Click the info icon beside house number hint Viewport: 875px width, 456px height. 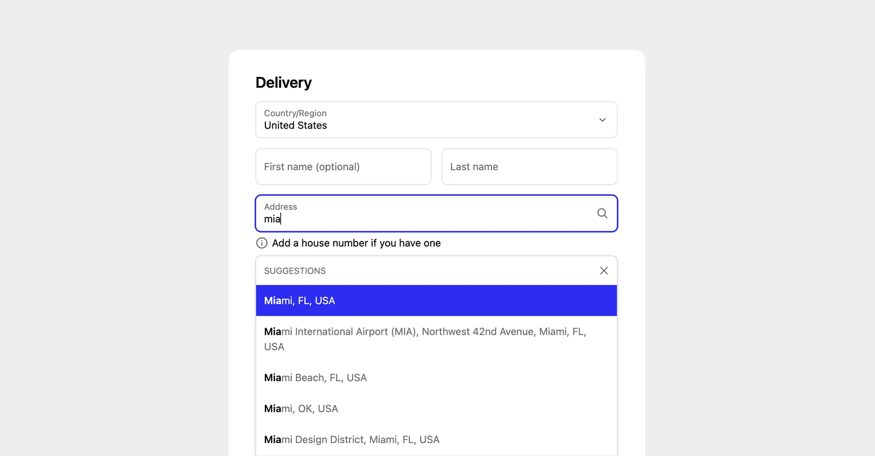(x=261, y=243)
